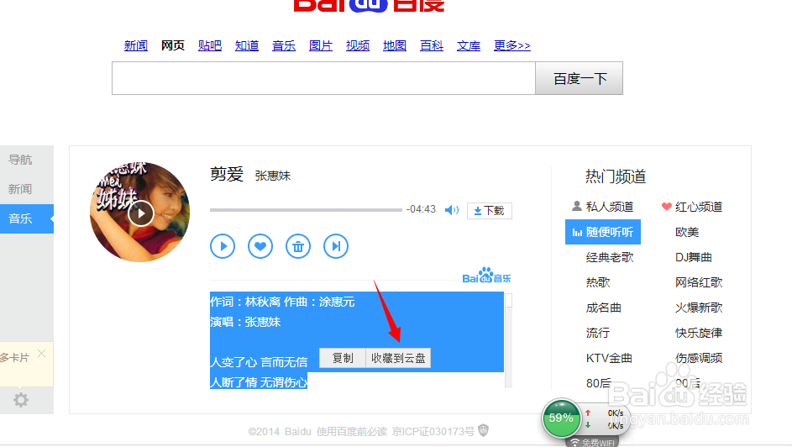Click the trash delete song icon

click(298, 246)
